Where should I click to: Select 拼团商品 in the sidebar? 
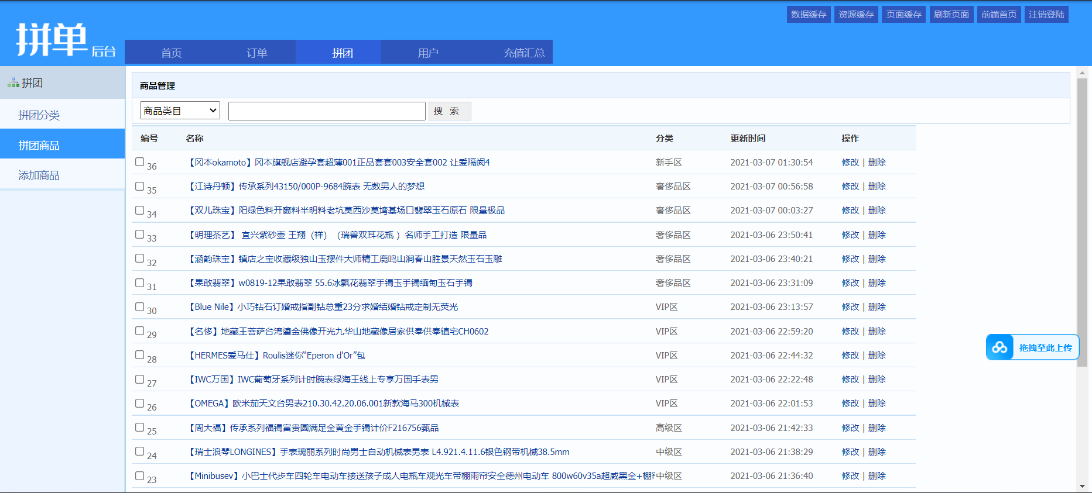pos(62,145)
